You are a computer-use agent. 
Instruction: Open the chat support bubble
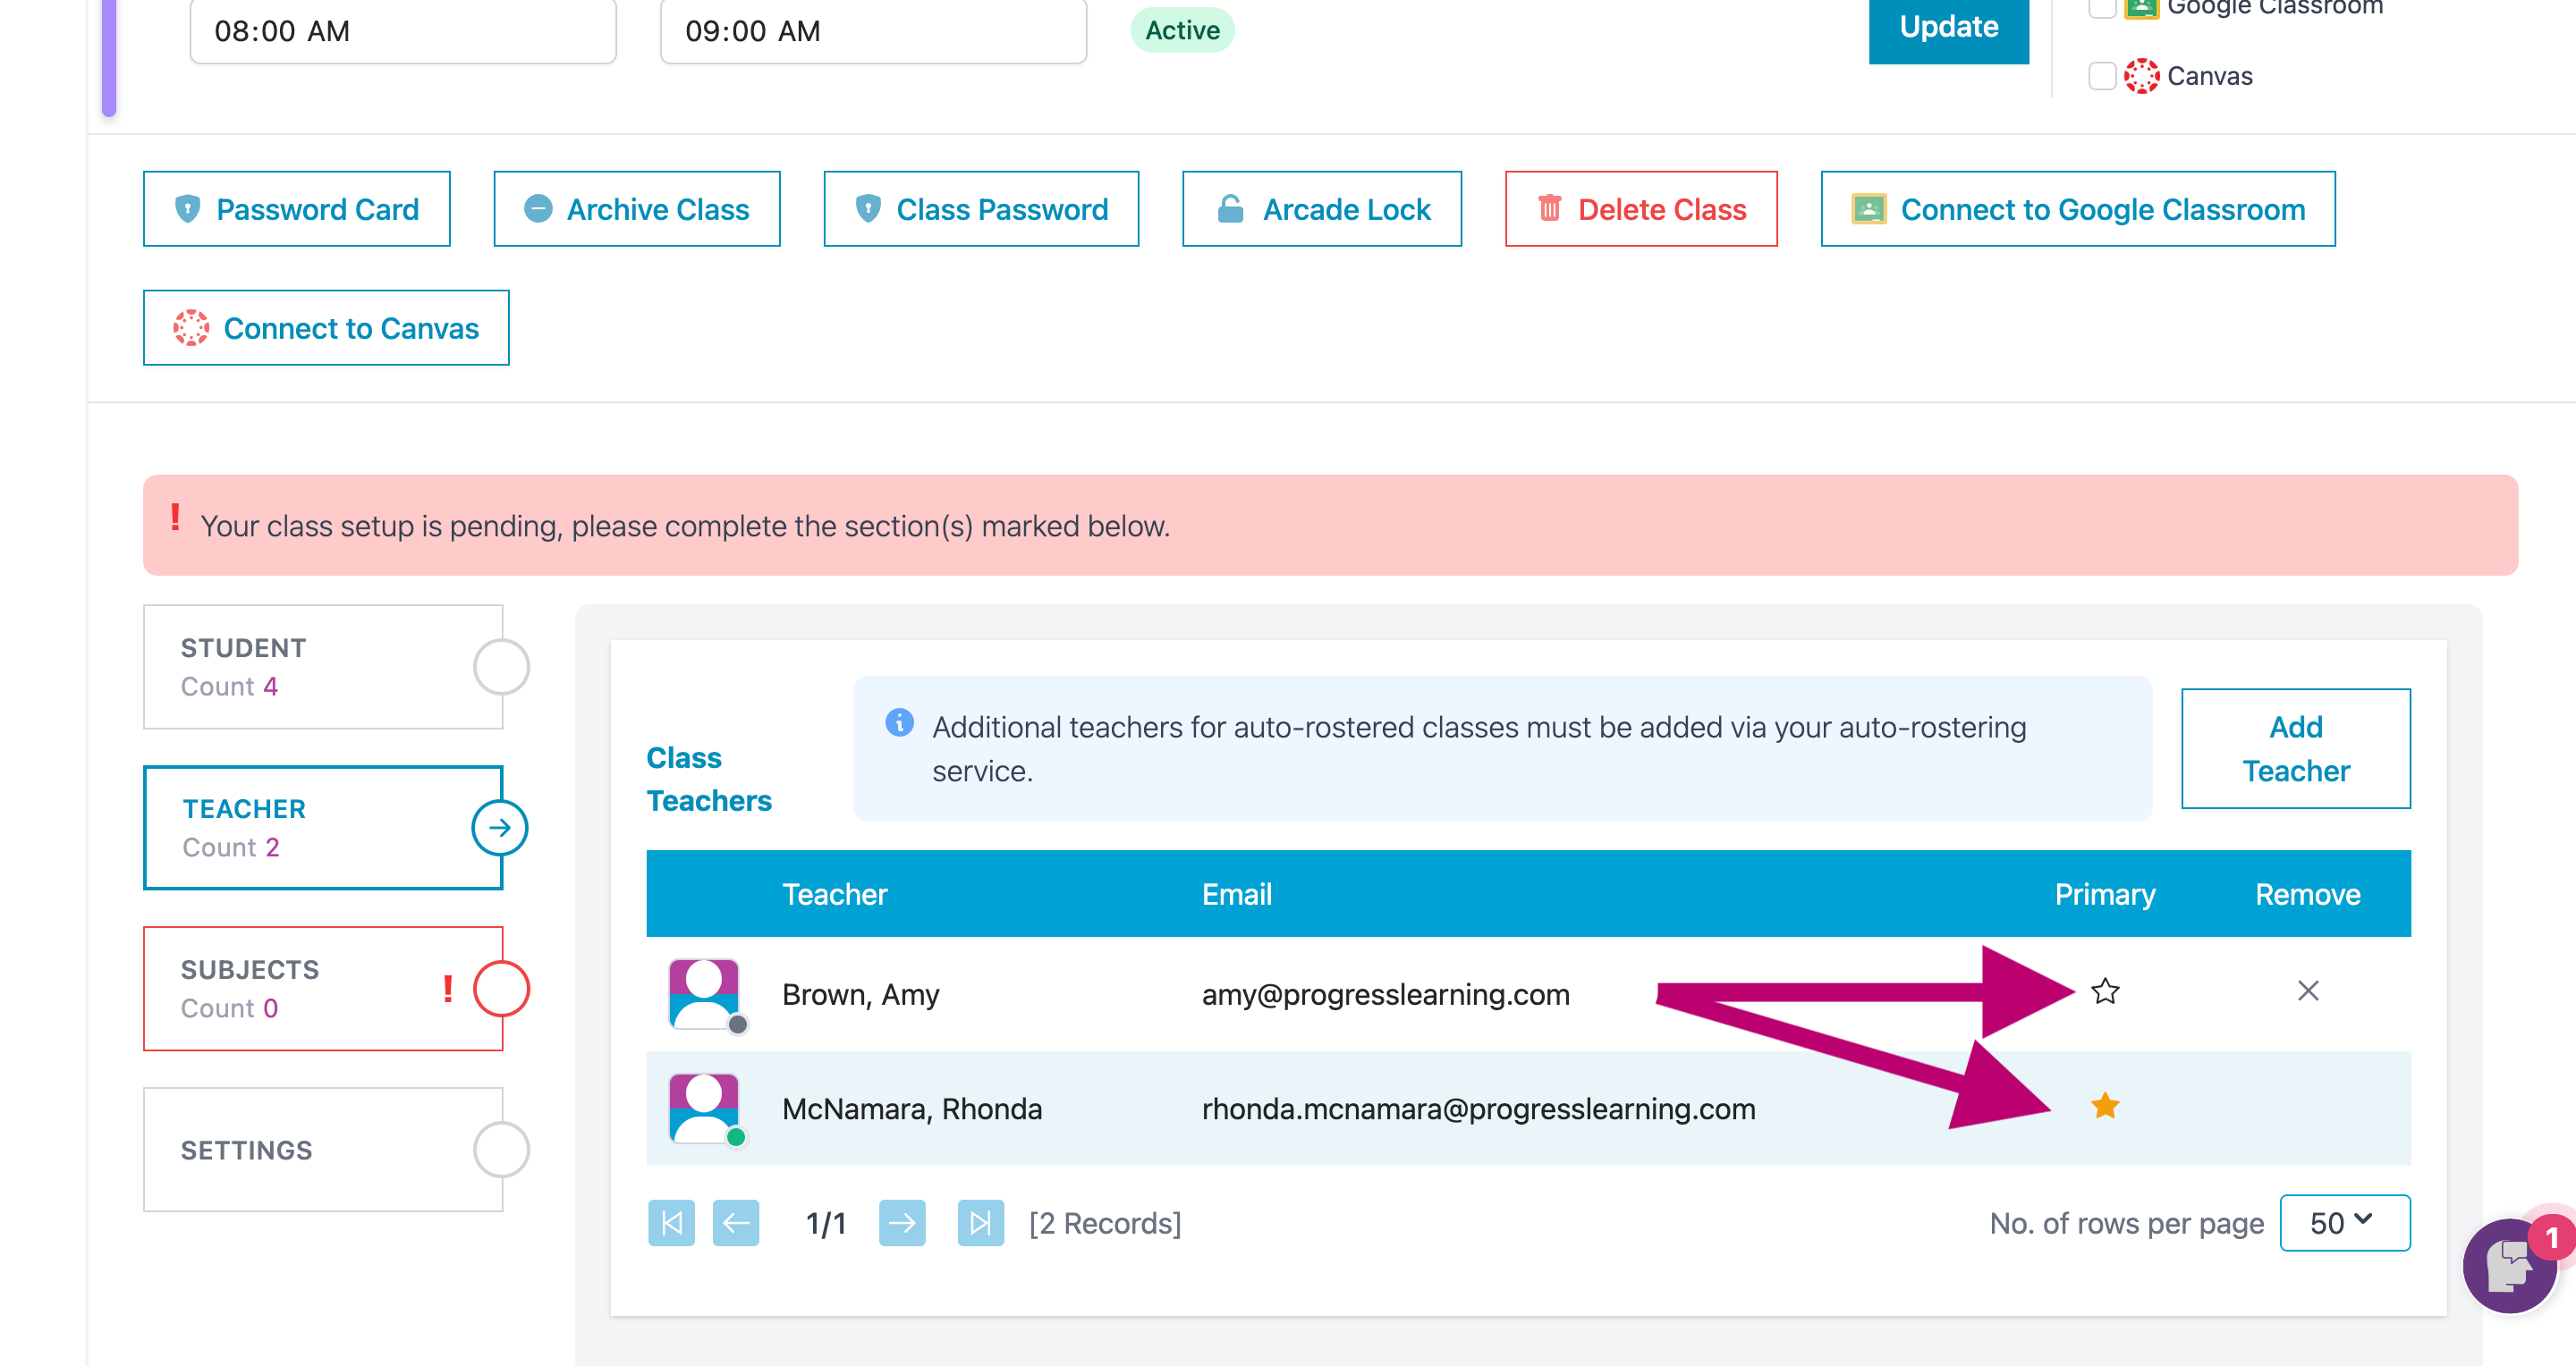pos(2510,1266)
